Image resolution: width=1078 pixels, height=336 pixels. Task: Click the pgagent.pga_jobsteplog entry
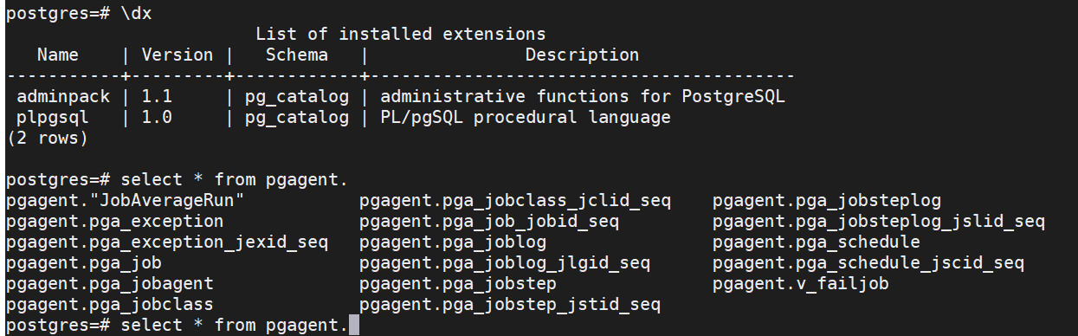[x=827, y=201]
